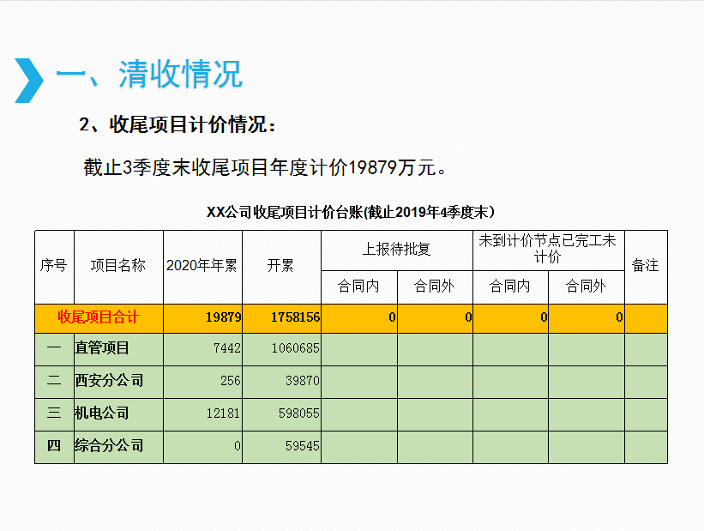This screenshot has height=531, width=704.
Task: Select the '机电公司' row name
Action: point(102,413)
